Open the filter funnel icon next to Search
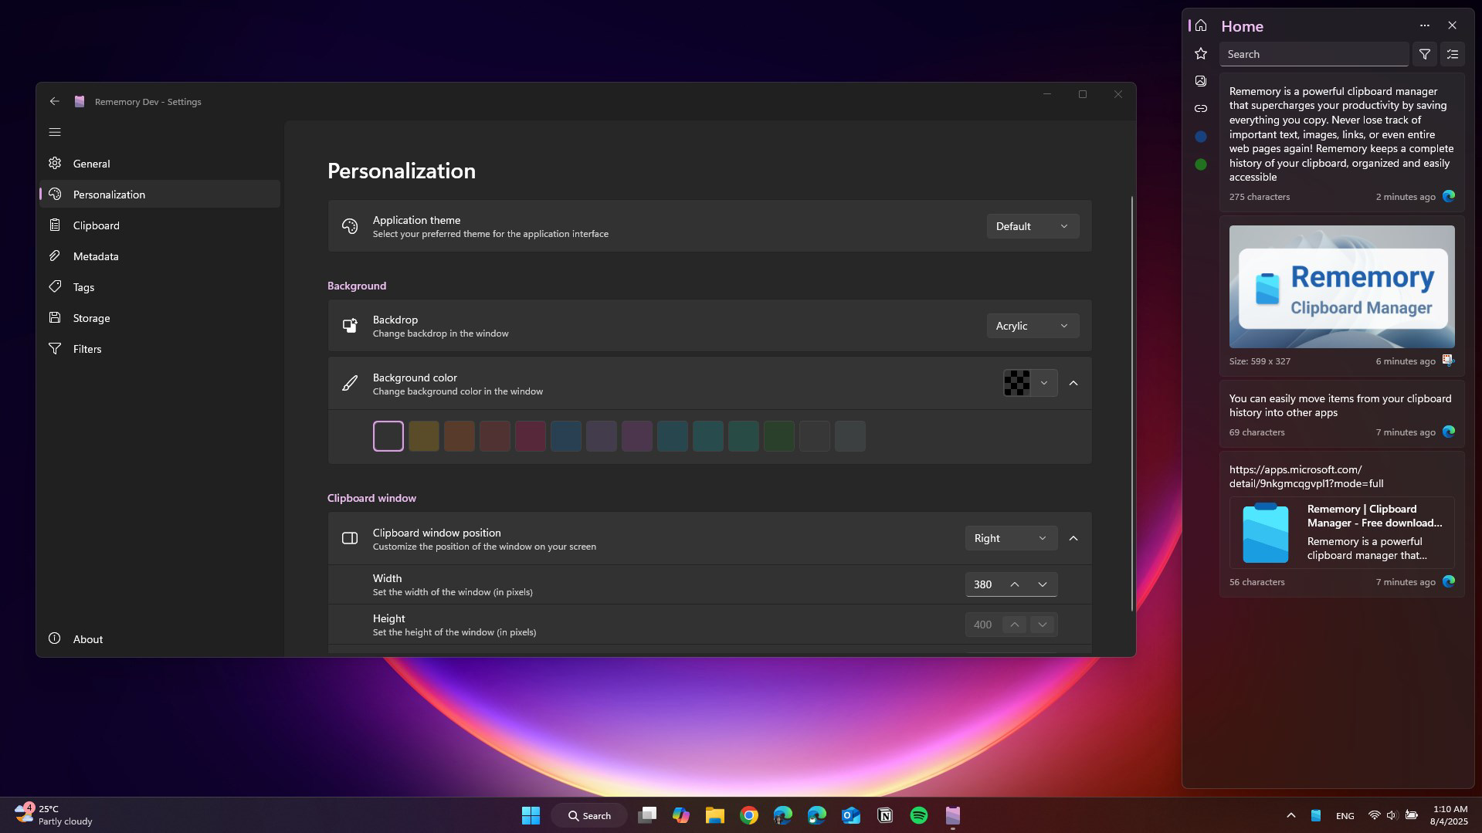Image resolution: width=1482 pixels, height=833 pixels. pos(1424,54)
